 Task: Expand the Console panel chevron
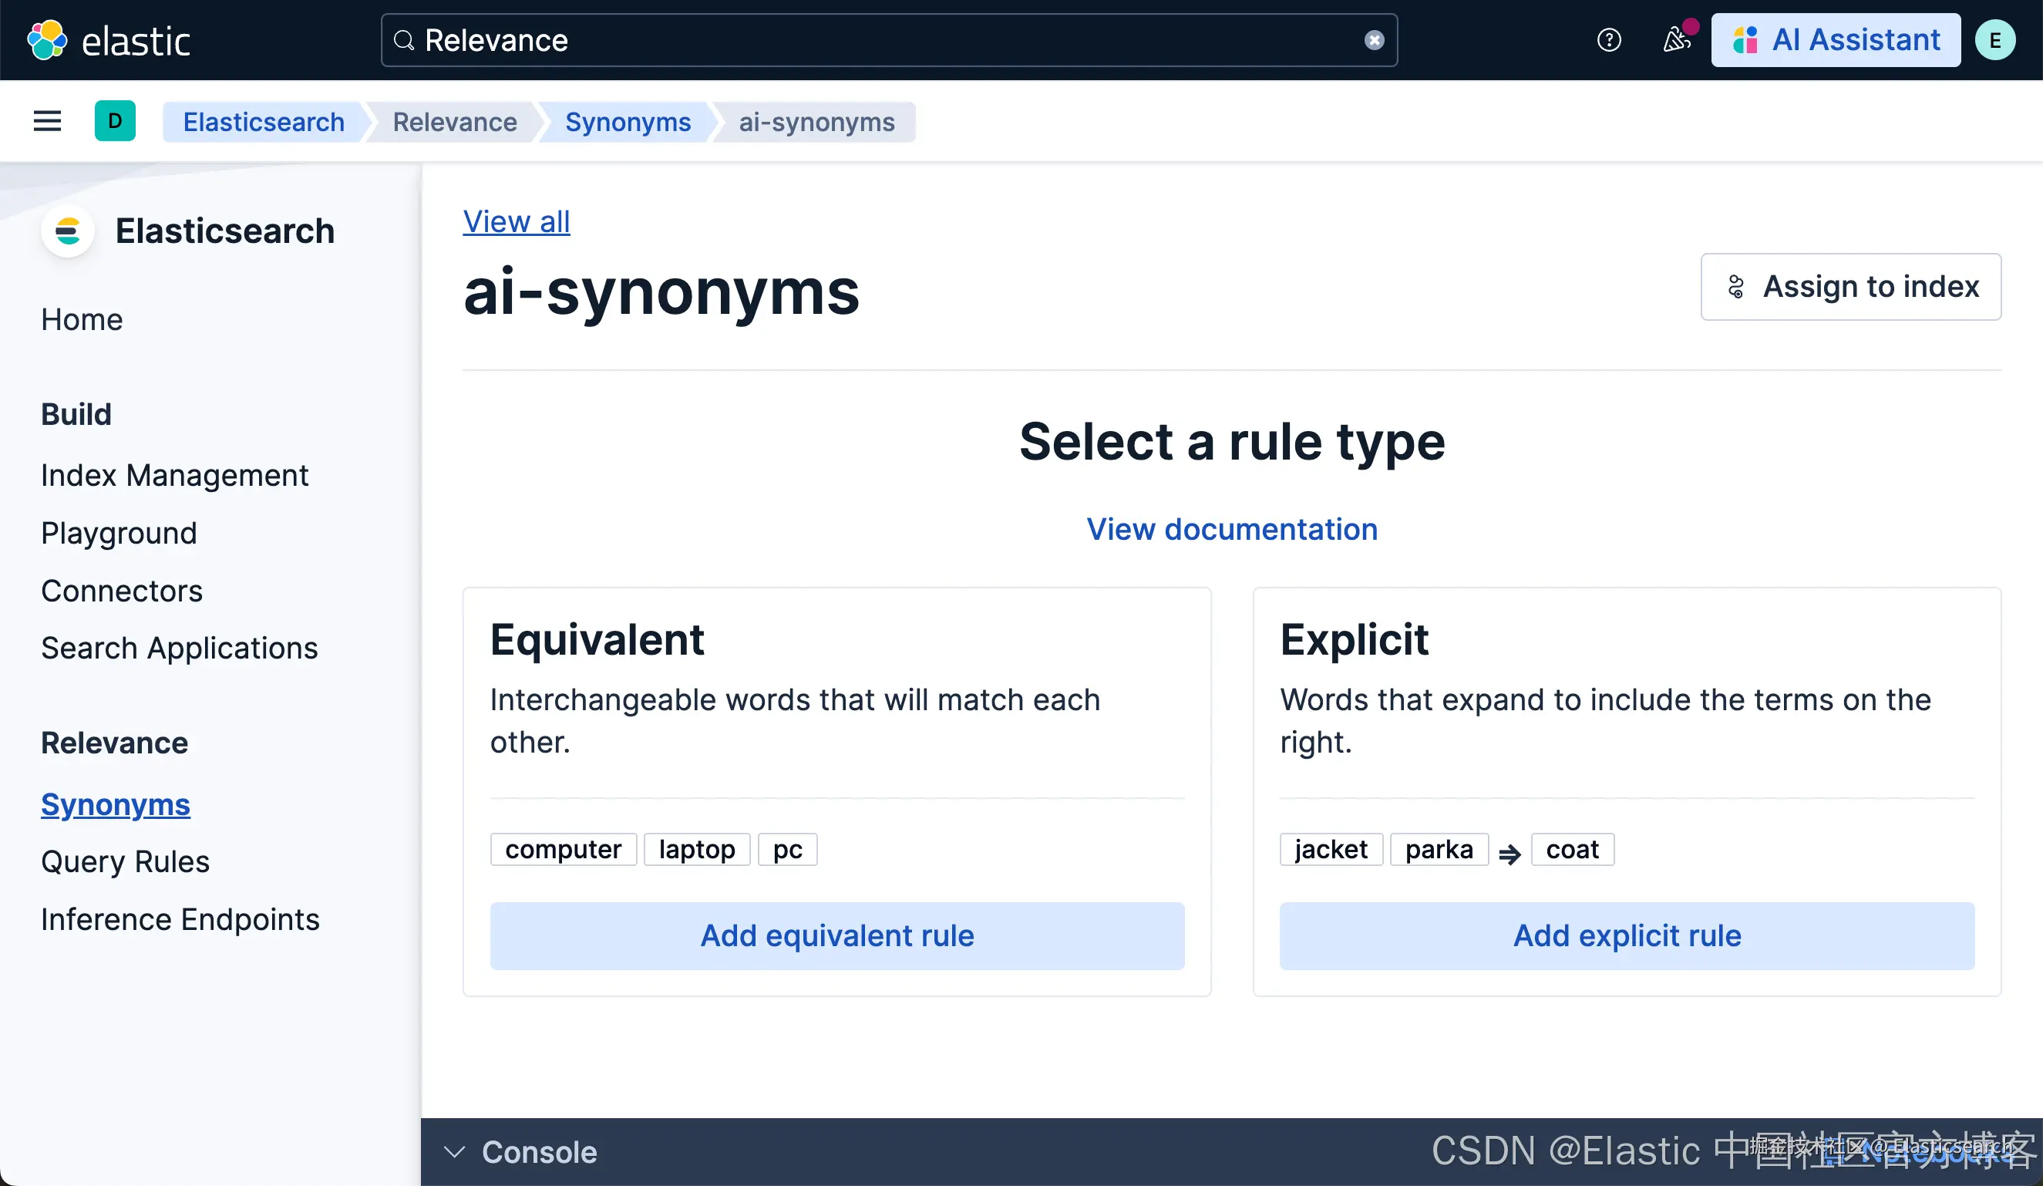coord(454,1152)
